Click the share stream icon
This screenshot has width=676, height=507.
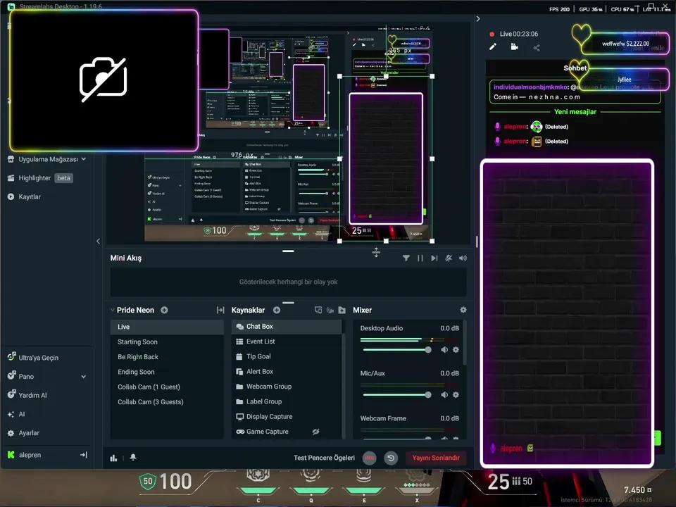point(537,47)
